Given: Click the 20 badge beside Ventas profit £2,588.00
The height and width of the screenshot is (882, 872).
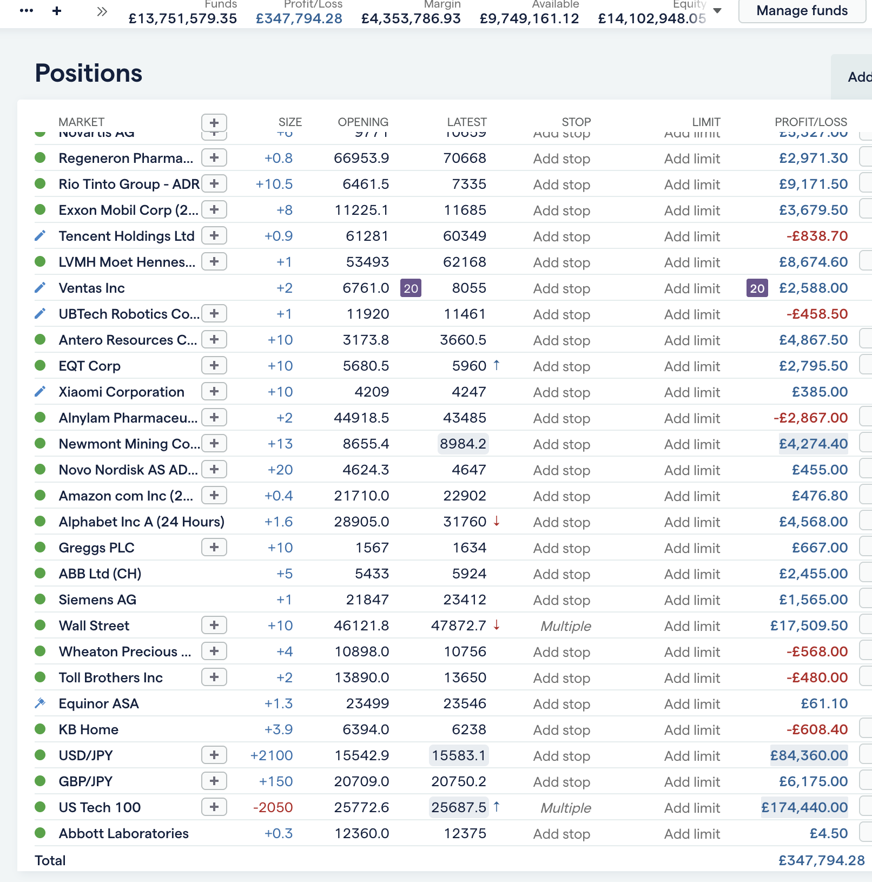Looking at the screenshot, I should click(x=757, y=288).
